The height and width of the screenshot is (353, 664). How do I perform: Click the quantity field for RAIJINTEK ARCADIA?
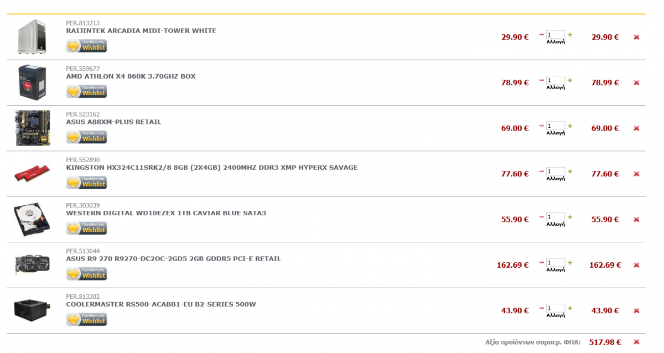556,34
